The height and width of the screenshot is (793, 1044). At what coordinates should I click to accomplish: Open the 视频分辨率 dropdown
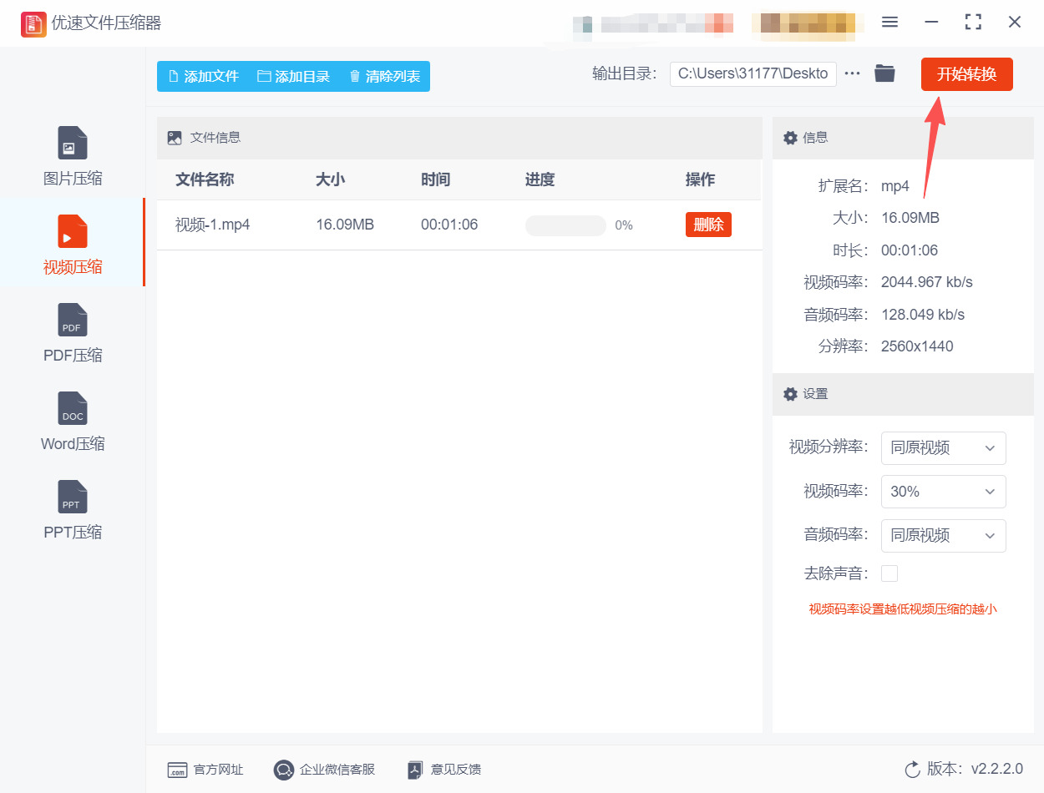944,448
